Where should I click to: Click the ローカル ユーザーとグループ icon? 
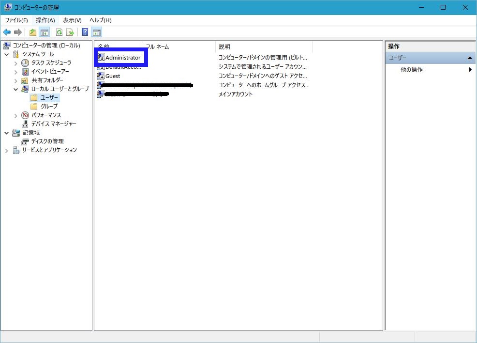click(25, 89)
